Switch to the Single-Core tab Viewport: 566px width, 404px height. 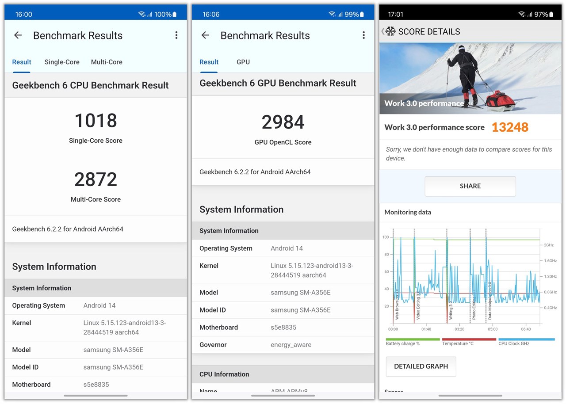pos(62,62)
